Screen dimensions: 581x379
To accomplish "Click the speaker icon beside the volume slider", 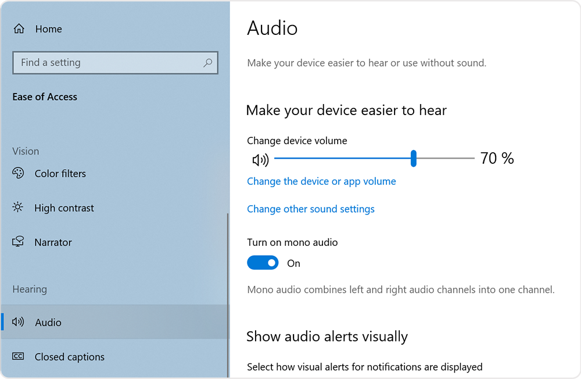I will click(x=260, y=158).
